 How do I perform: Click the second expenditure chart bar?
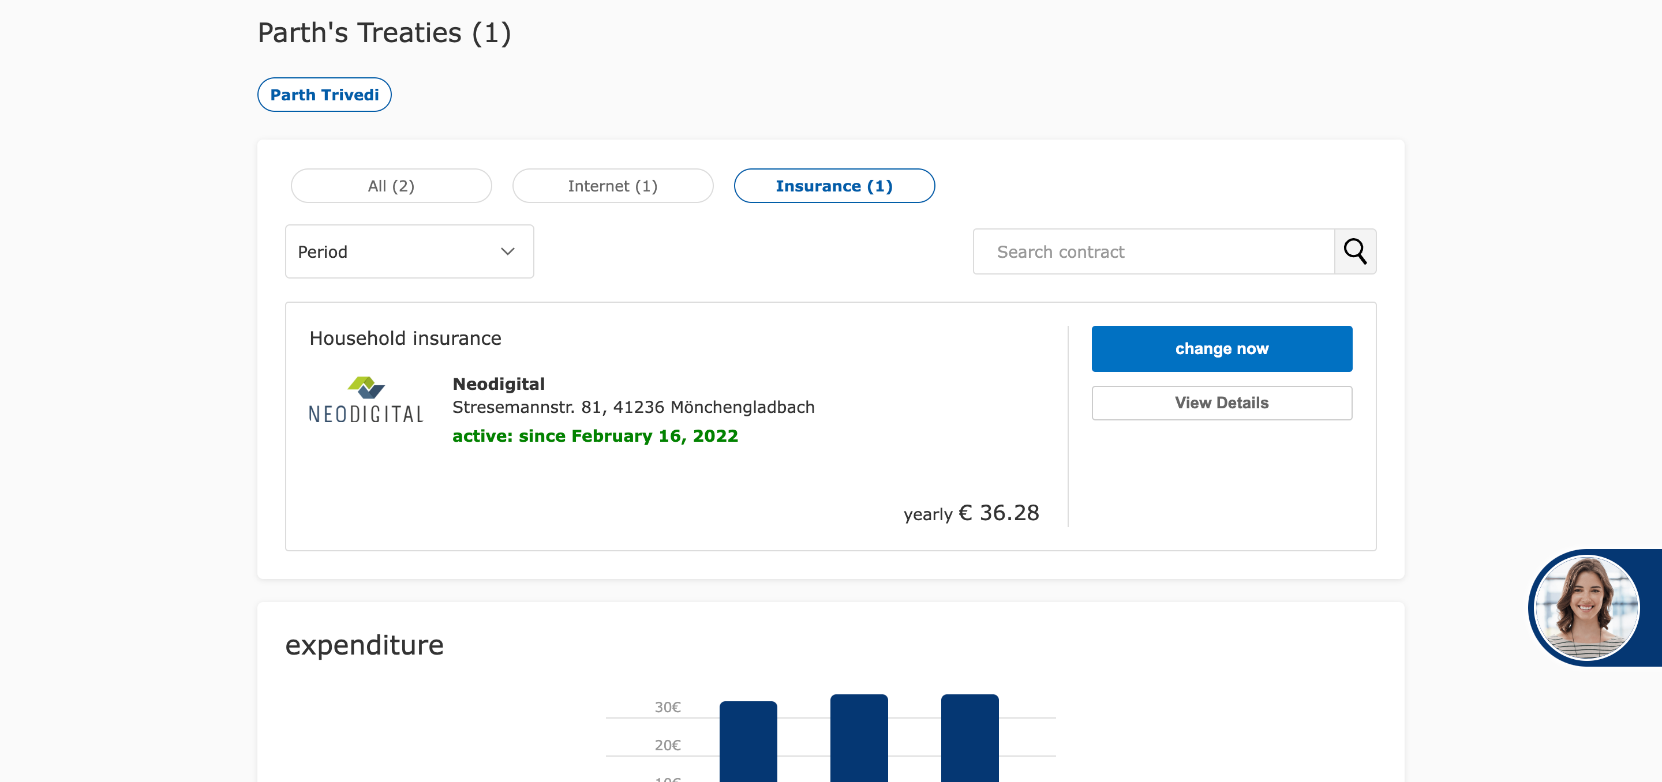click(858, 738)
